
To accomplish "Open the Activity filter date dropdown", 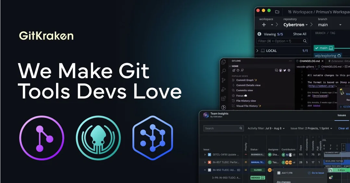I will coord(266,128).
